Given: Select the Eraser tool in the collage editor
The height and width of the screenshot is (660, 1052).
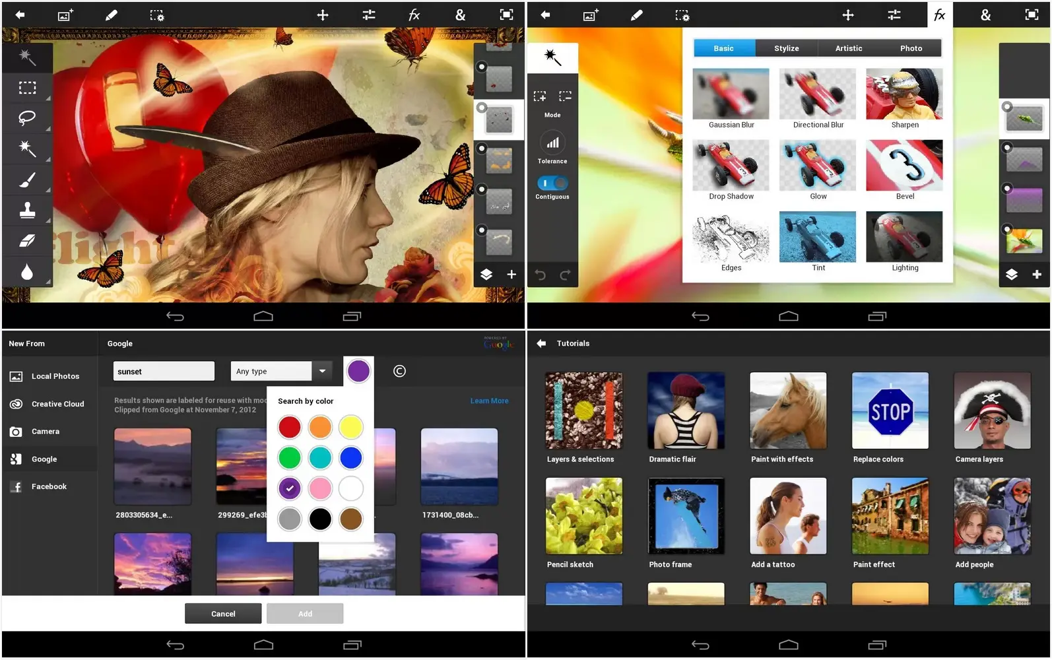Looking at the screenshot, I should [x=27, y=241].
